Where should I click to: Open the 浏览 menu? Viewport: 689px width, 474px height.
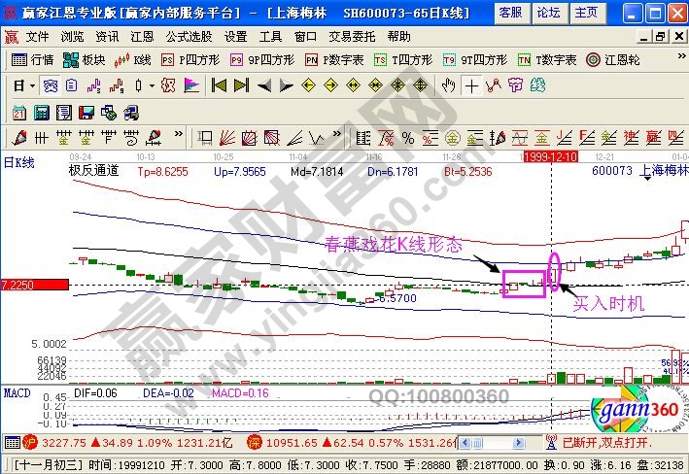pyautogui.click(x=73, y=37)
